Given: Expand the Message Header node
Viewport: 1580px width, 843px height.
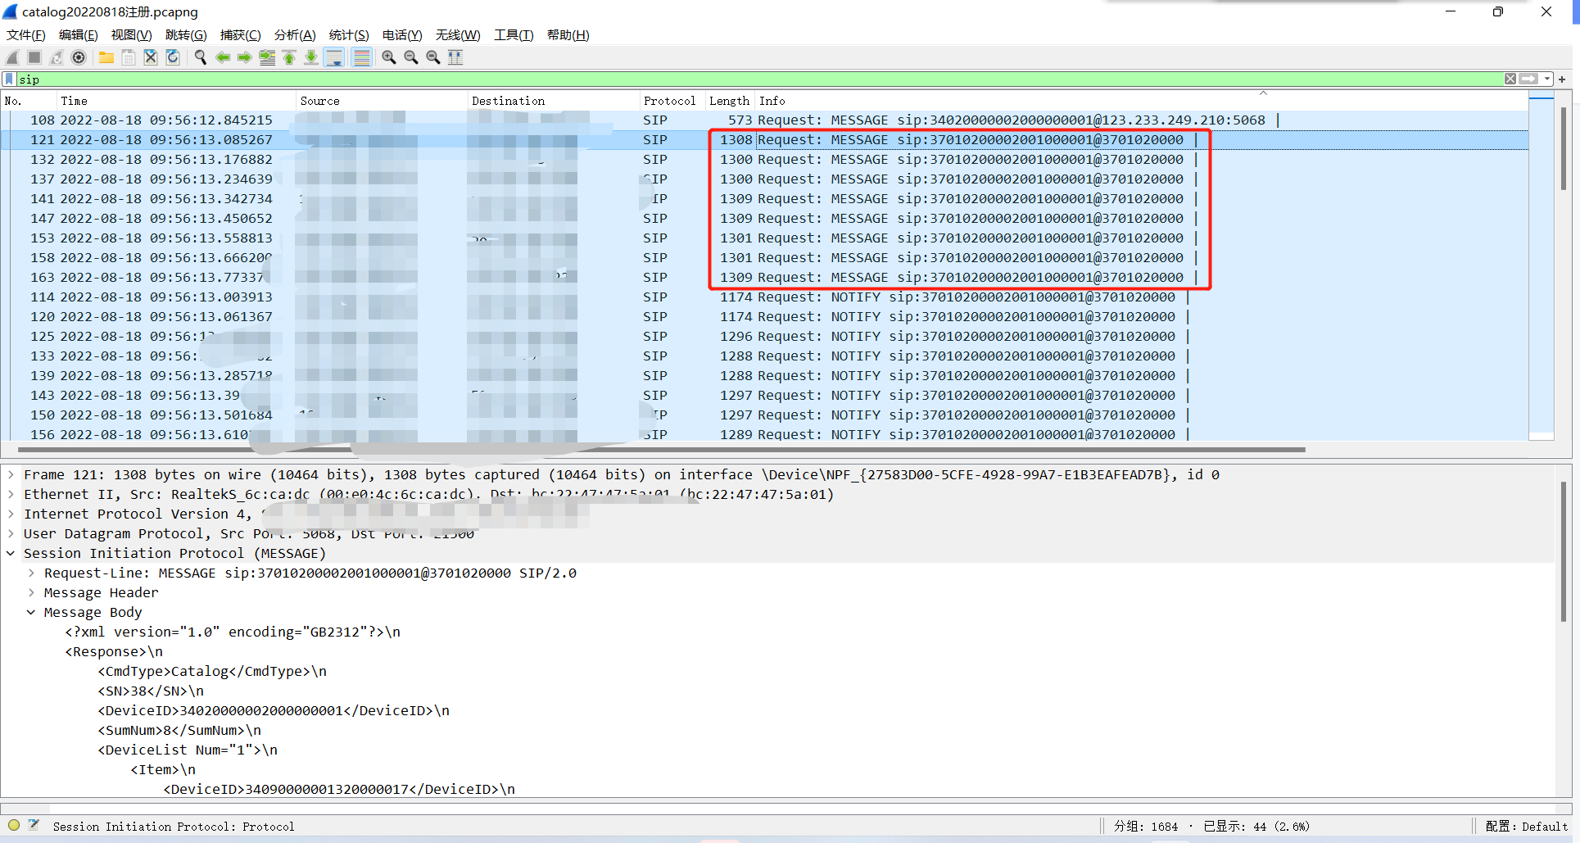Looking at the screenshot, I should (x=31, y=592).
